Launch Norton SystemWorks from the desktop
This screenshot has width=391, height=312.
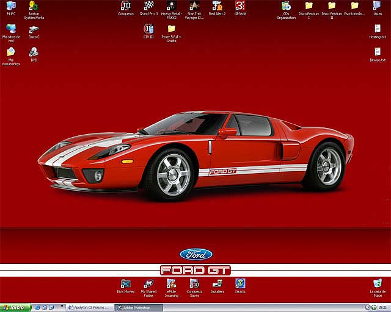34,6
